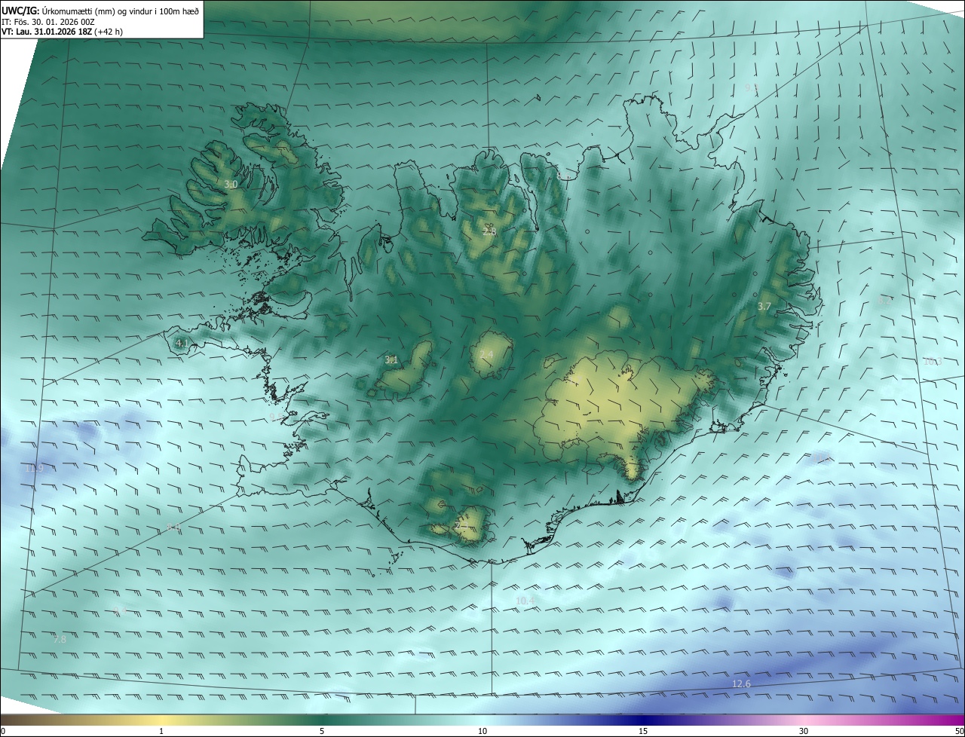Click the 11.9 value at the west edge
The height and width of the screenshot is (737, 965).
(34, 468)
